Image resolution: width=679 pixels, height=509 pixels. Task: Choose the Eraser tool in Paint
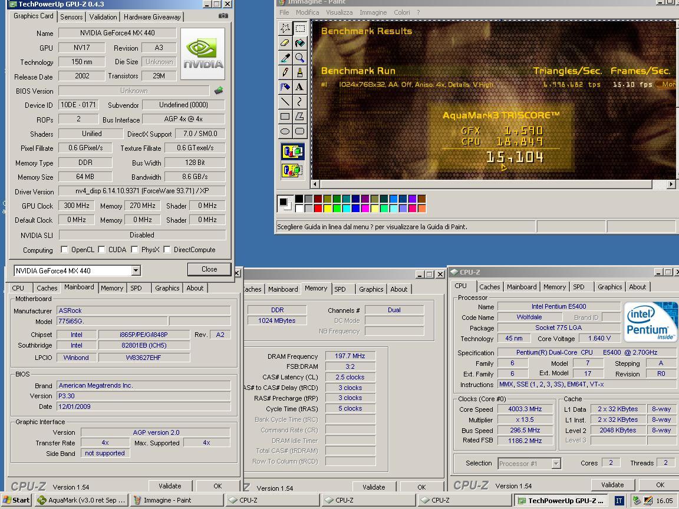coord(285,43)
